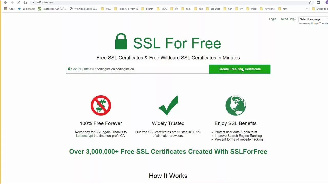Click the Powered by Google Translate text
This screenshot has height=184, width=328.
(313, 24)
